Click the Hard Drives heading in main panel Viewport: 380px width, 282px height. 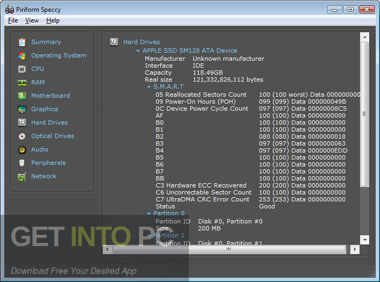pos(142,42)
